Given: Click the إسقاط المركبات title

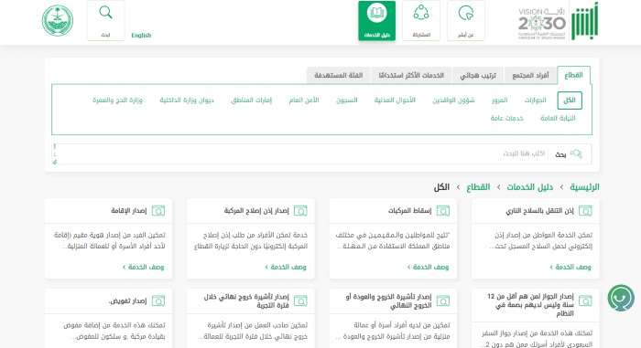Looking at the screenshot, I should tap(409, 211).
